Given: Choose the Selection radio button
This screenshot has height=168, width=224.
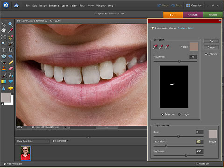Looking at the screenshot, I should [162, 114].
